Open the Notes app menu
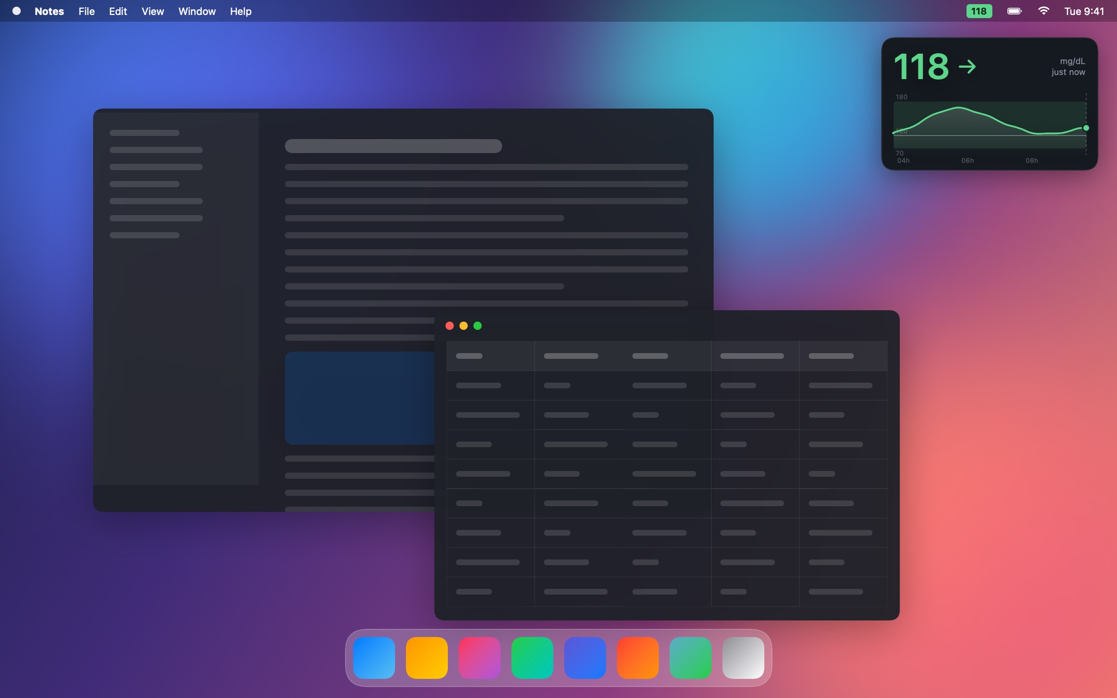The width and height of the screenshot is (1117, 698). 49,11
